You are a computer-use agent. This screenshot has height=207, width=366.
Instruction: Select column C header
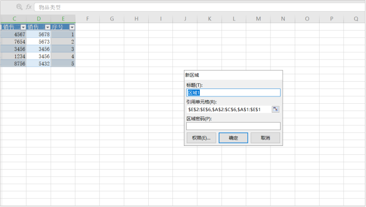coord(14,18)
